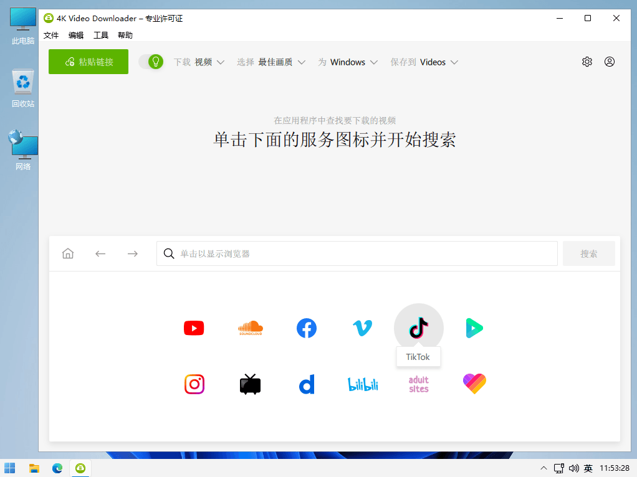This screenshot has width=637, height=477.
Task: Open the 工具 menu
Action: point(100,35)
